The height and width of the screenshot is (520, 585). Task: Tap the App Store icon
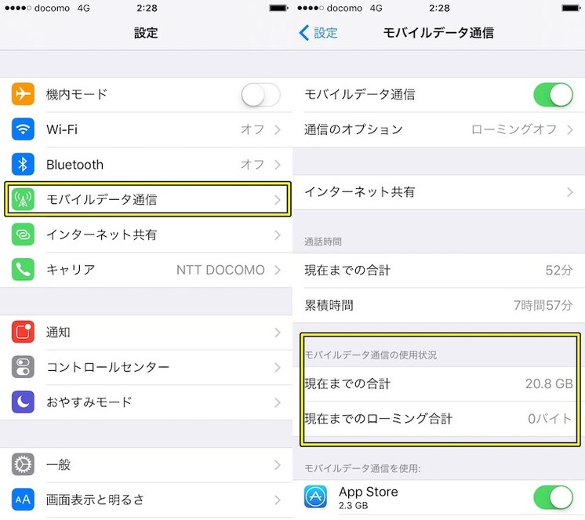tap(315, 497)
